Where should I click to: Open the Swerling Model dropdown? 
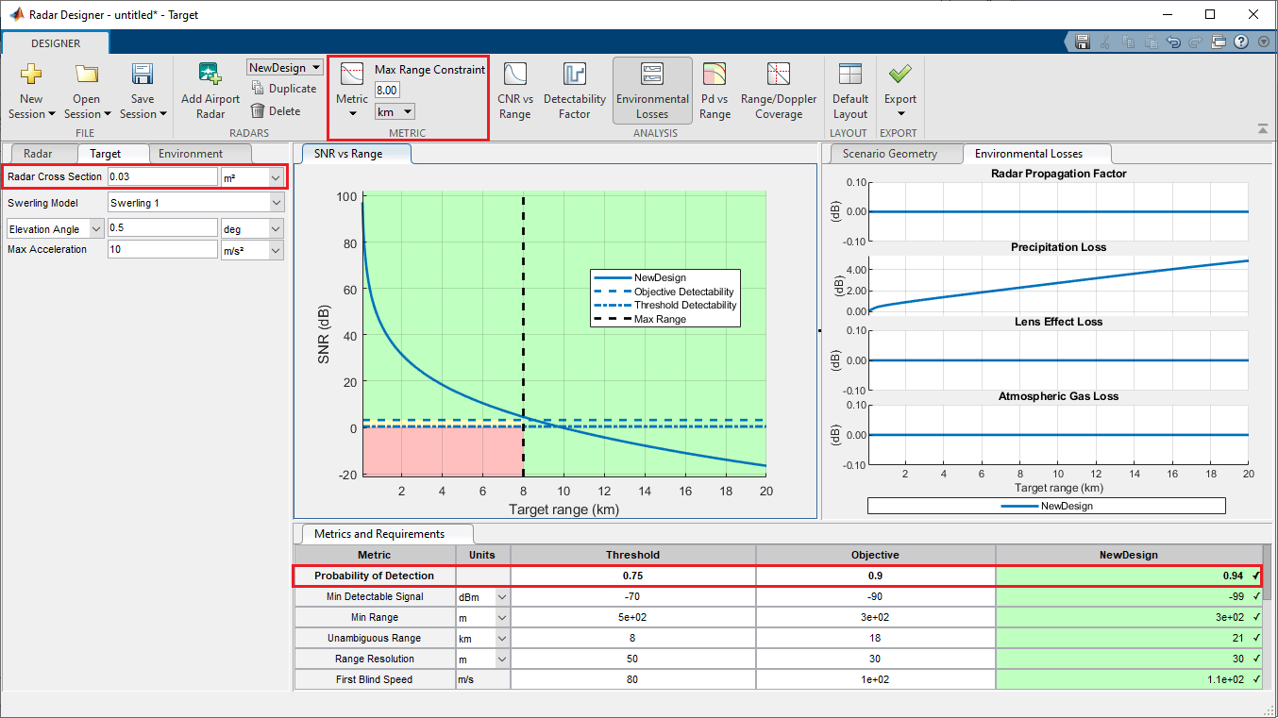tap(276, 203)
